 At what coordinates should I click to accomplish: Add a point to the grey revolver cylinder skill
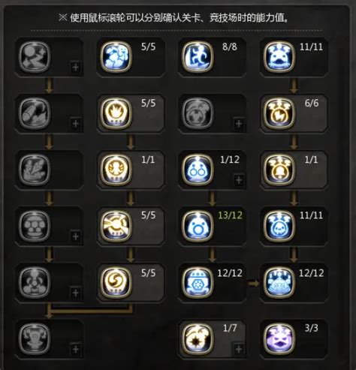(x=75, y=236)
